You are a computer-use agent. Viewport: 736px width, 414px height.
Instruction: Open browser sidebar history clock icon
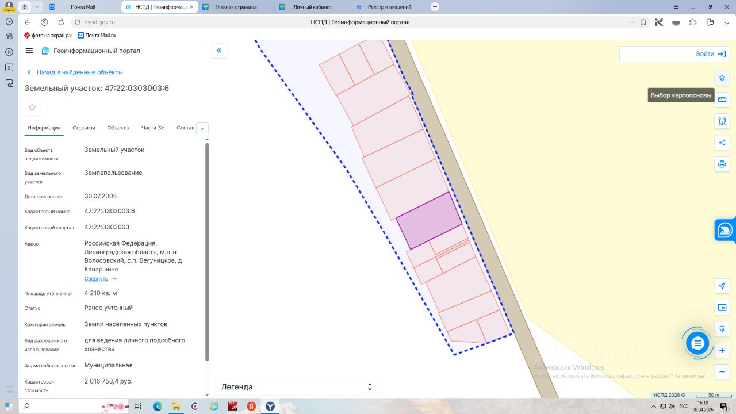pyautogui.click(x=9, y=21)
